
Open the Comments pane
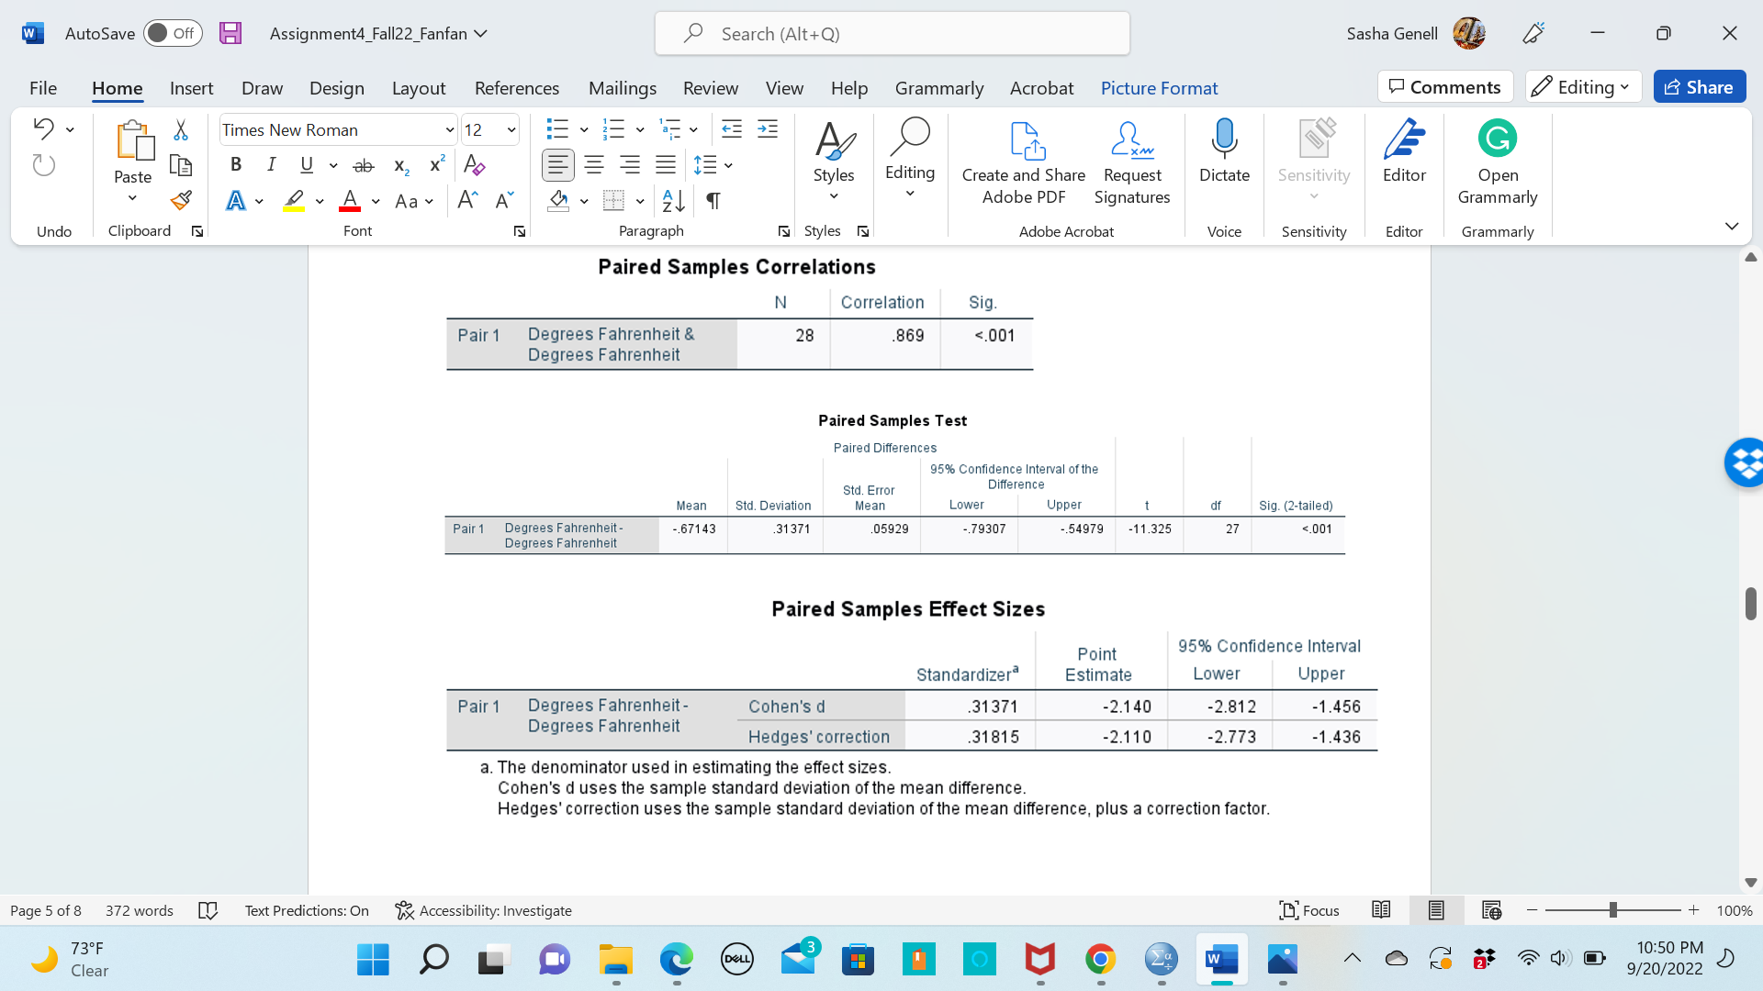click(1444, 87)
